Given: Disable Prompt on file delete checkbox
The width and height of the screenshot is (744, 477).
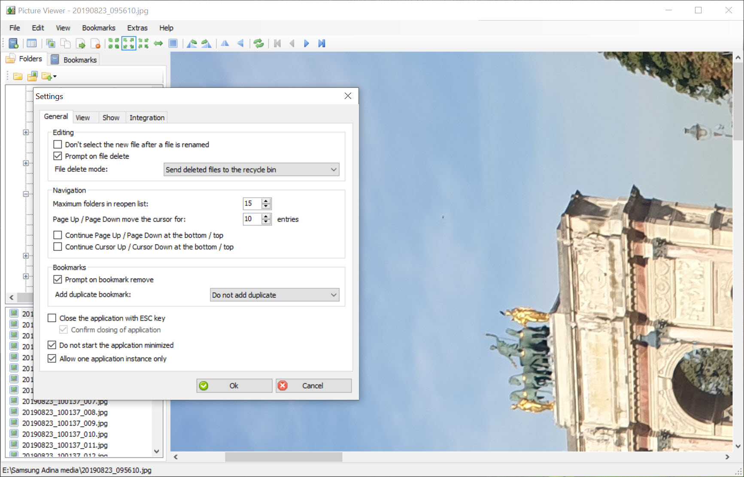Looking at the screenshot, I should 58,156.
